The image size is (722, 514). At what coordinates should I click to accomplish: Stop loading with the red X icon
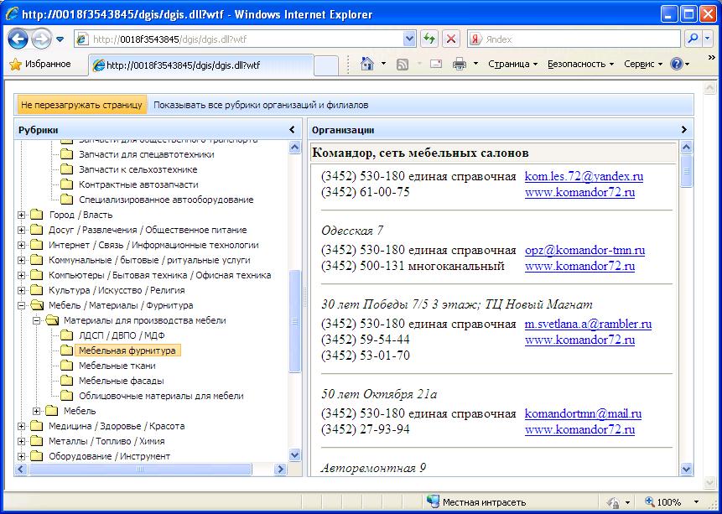[x=451, y=39]
